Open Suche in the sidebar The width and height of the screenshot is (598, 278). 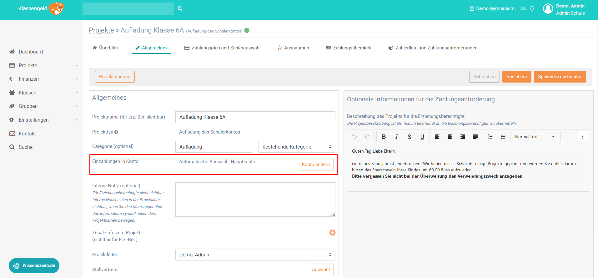tap(25, 147)
